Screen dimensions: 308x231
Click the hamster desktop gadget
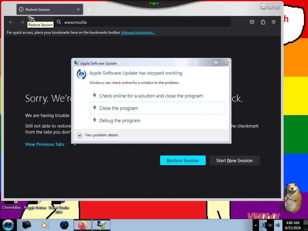(x=293, y=197)
